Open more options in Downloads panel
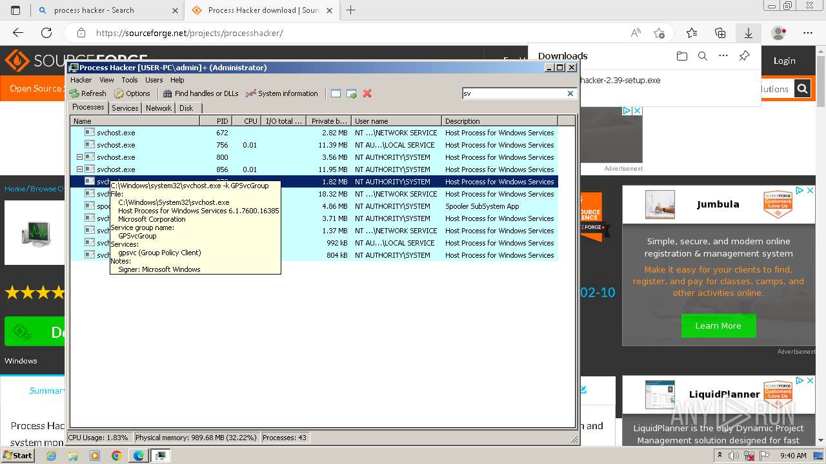 [x=723, y=56]
